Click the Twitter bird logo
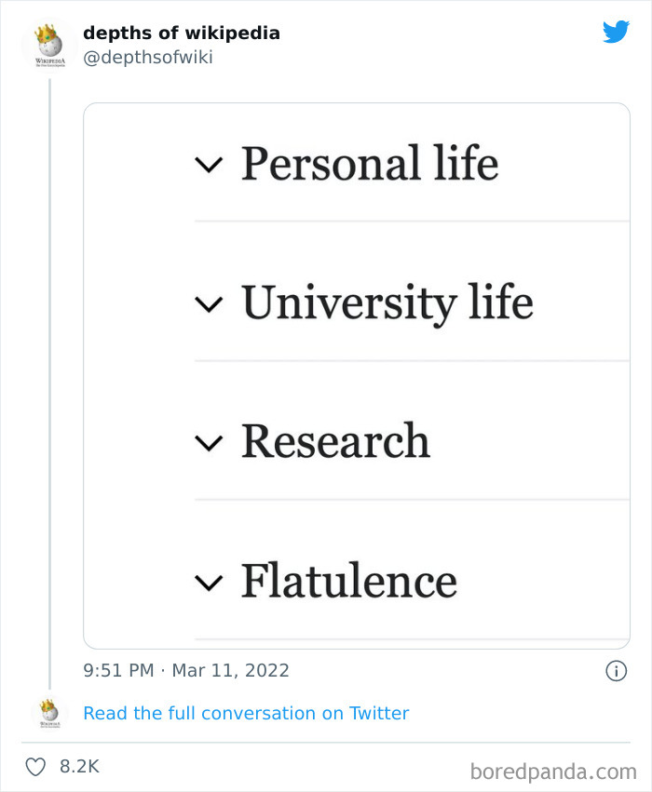The height and width of the screenshot is (792, 652). click(x=616, y=33)
